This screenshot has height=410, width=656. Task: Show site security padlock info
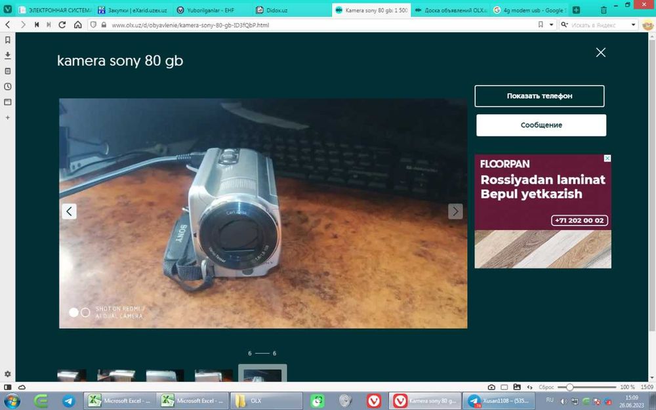[x=104, y=25]
